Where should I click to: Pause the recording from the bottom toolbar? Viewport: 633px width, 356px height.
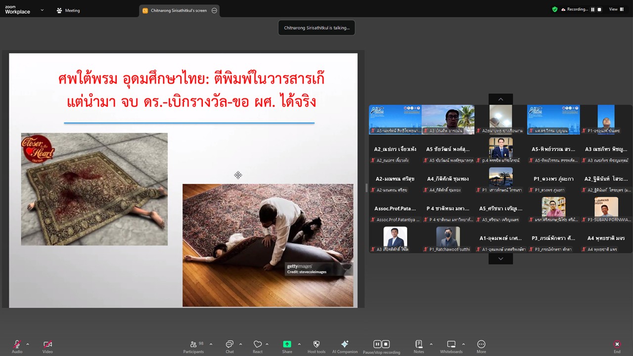tap(377, 344)
